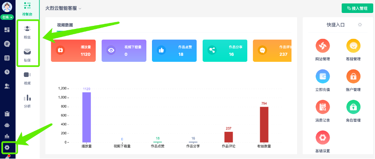Image resolution: width=375 pixels, height=159 pixels.
Task: Open the 分析 (analytics) bar chart icon
Action: pos(27,98)
